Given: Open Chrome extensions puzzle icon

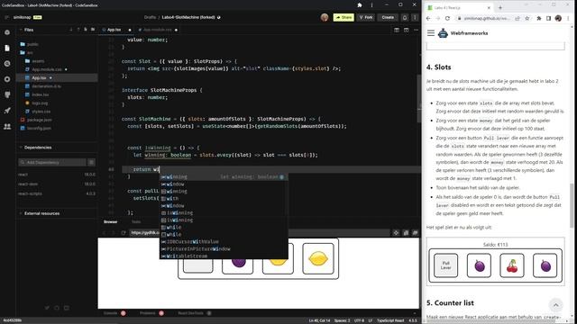Looking at the screenshot, I should pyautogui.click(x=539, y=18).
